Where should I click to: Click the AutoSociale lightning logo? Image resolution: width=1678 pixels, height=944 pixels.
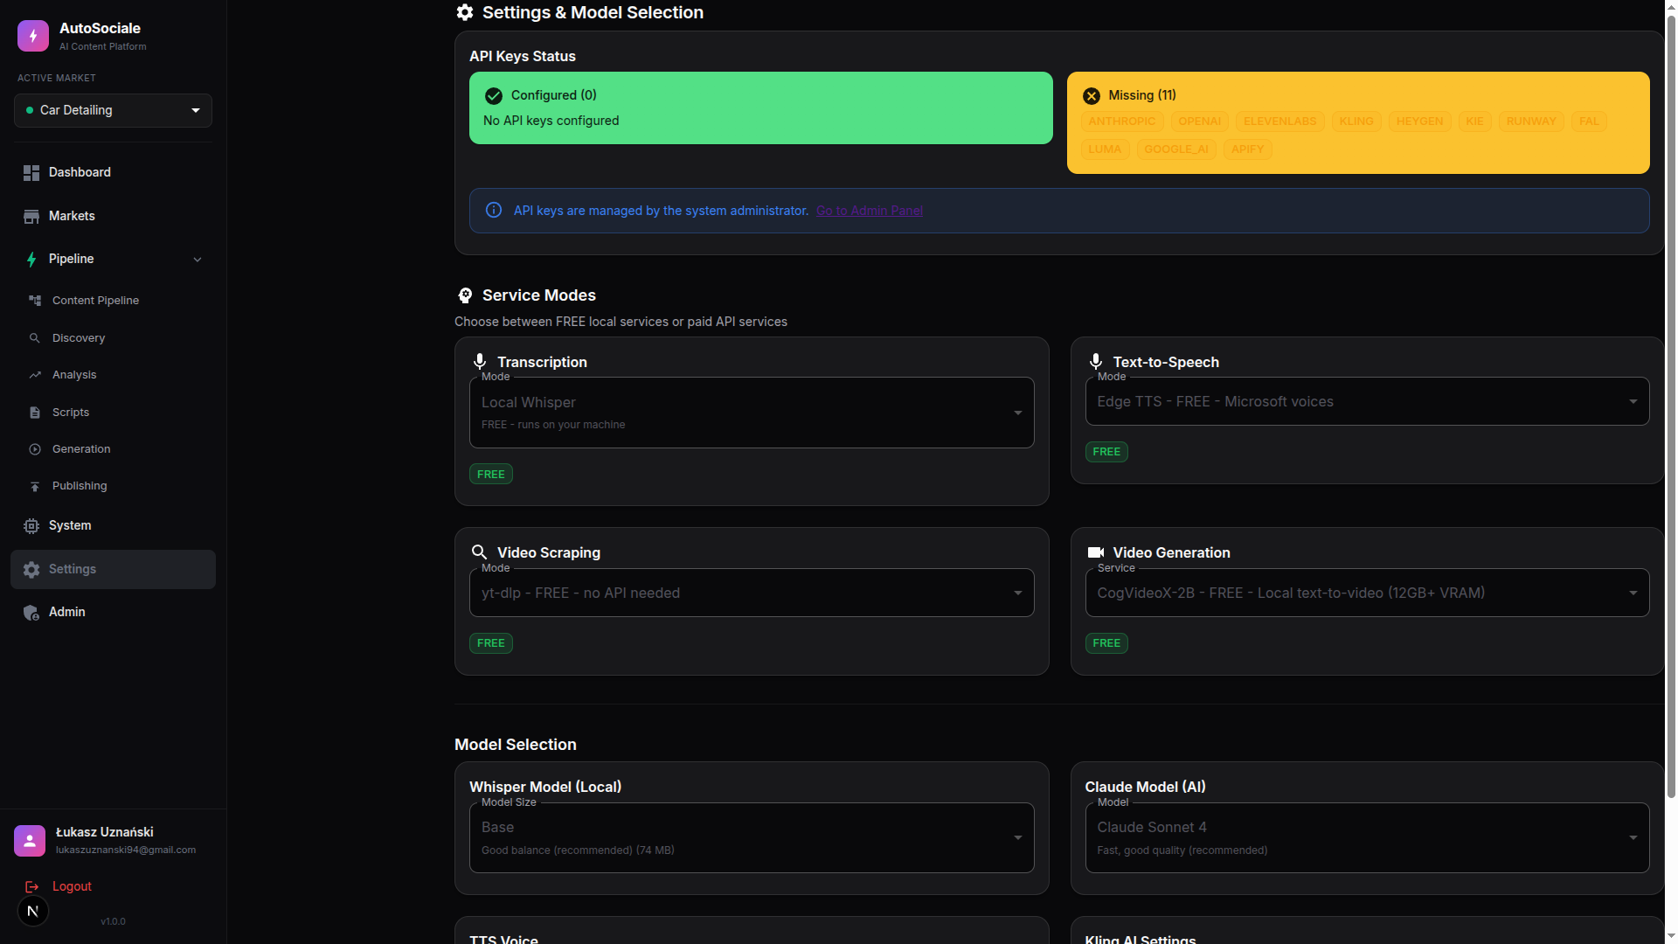[x=32, y=36]
